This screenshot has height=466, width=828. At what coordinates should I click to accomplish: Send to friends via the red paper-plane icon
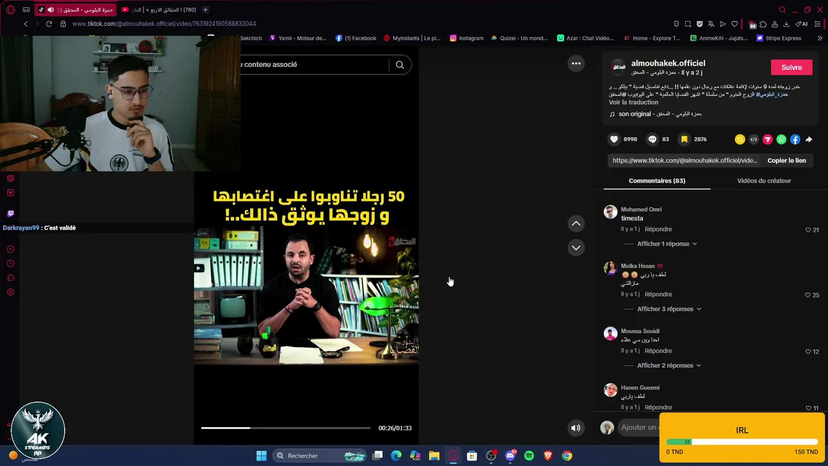click(768, 139)
